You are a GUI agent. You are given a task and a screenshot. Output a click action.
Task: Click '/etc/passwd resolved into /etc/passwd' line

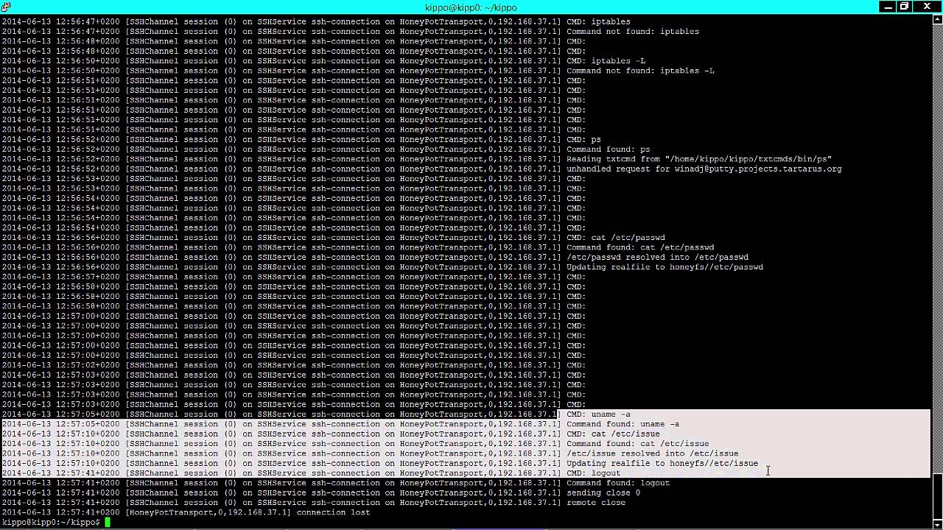(x=657, y=257)
